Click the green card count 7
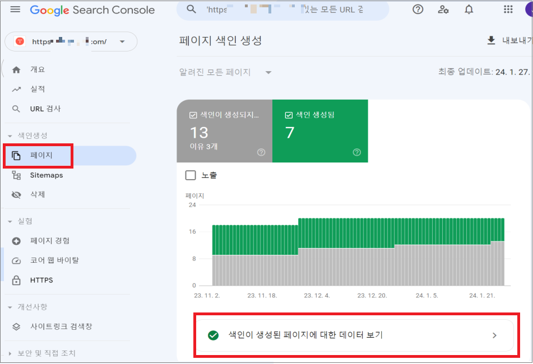Screen dimensions: 533x364 point(290,132)
